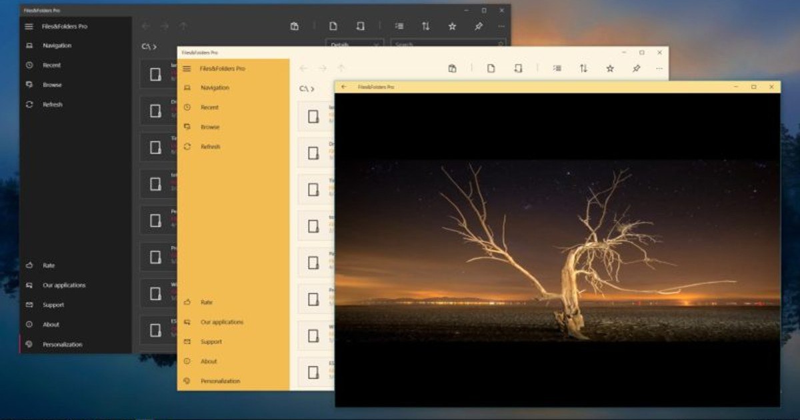
Task: Open About in the light window sidebar
Action: 233,361
